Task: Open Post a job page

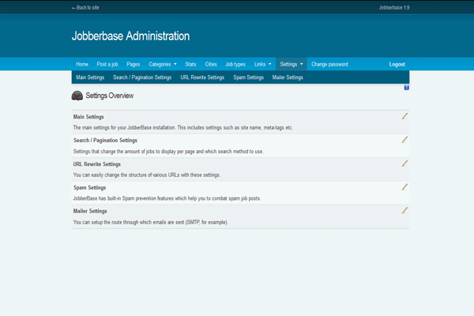Action: (x=107, y=64)
